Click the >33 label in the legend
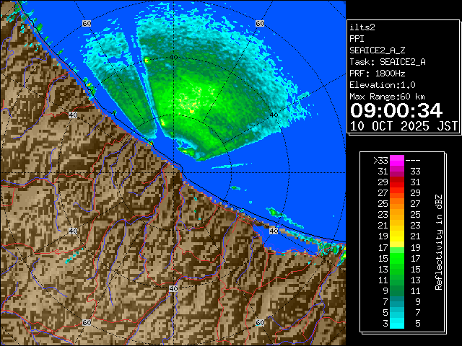This screenshot has height=346, width=462. 380,161
